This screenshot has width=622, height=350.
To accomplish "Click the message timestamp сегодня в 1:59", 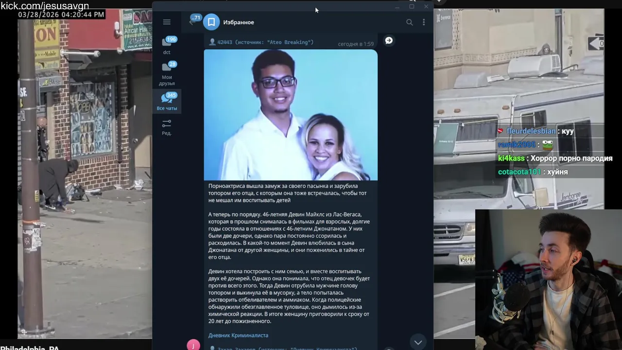I will tap(356, 44).
